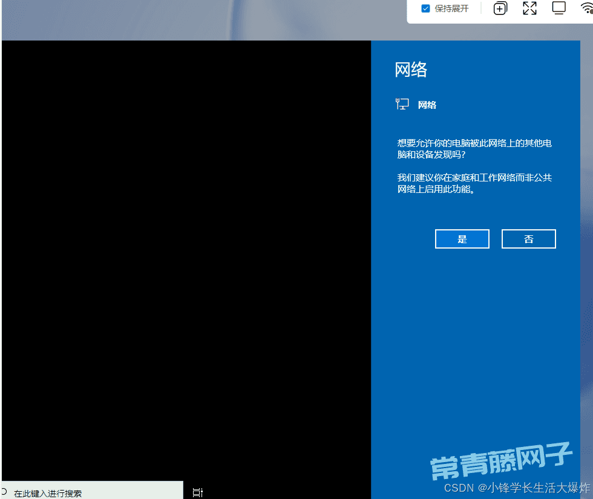The height and width of the screenshot is (499, 593).
Task: Uncheck the 保持展开 checkbox
Action: coord(425,8)
